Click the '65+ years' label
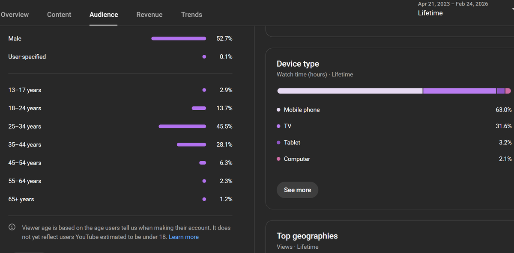 coord(21,199)
